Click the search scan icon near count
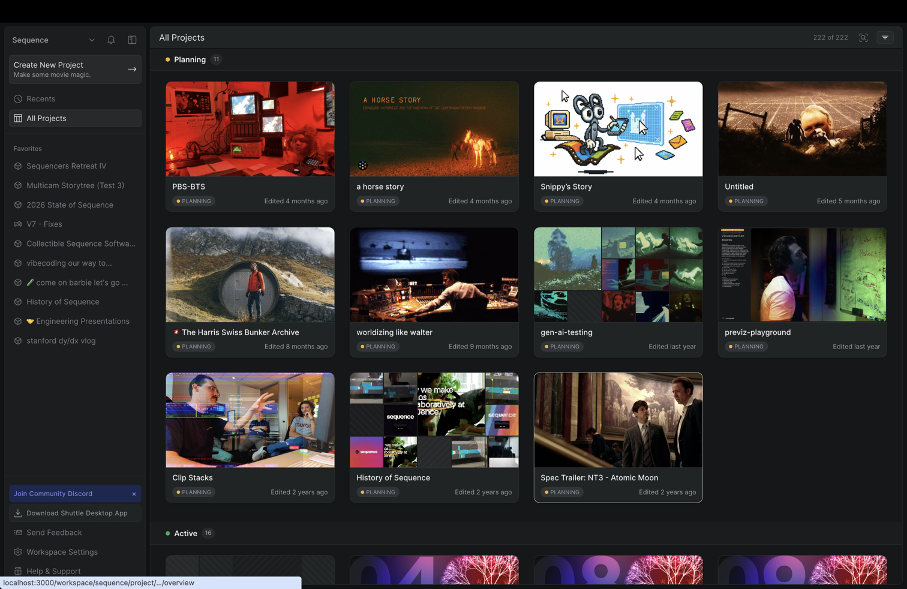The image size is (907, 589). coord(863,37)
